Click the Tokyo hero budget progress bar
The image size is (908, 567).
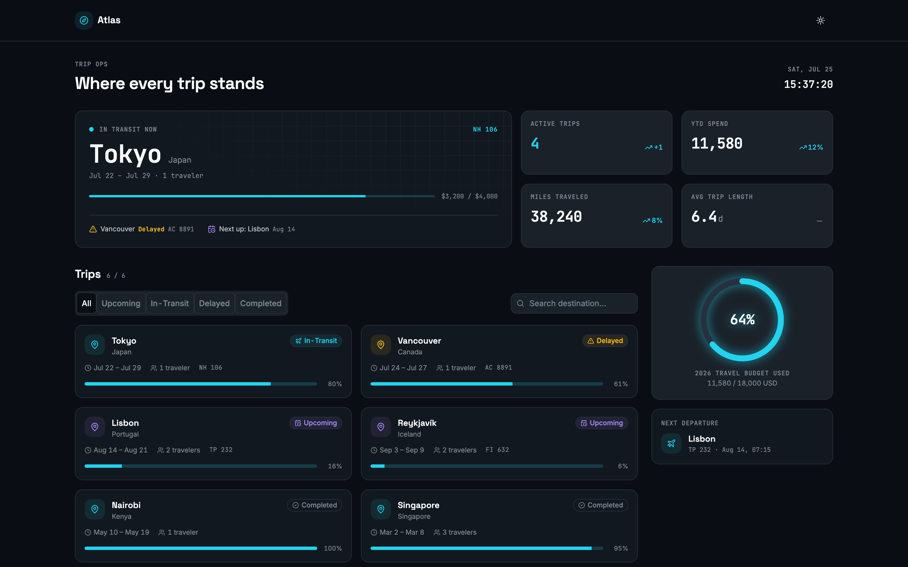click(262, 196)
